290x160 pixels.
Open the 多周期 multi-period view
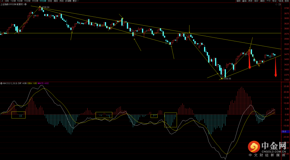tap(67, 1)
